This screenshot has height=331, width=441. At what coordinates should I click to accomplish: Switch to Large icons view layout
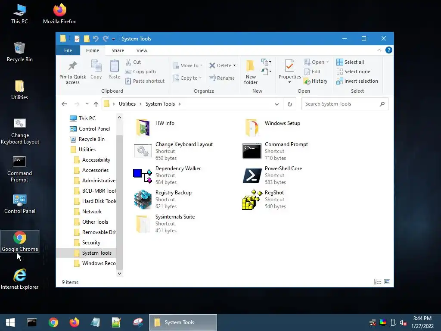tap(387, 282)
